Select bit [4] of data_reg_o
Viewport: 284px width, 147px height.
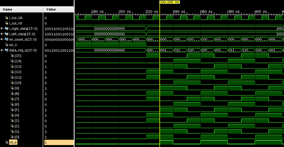(x=17, y=115)
